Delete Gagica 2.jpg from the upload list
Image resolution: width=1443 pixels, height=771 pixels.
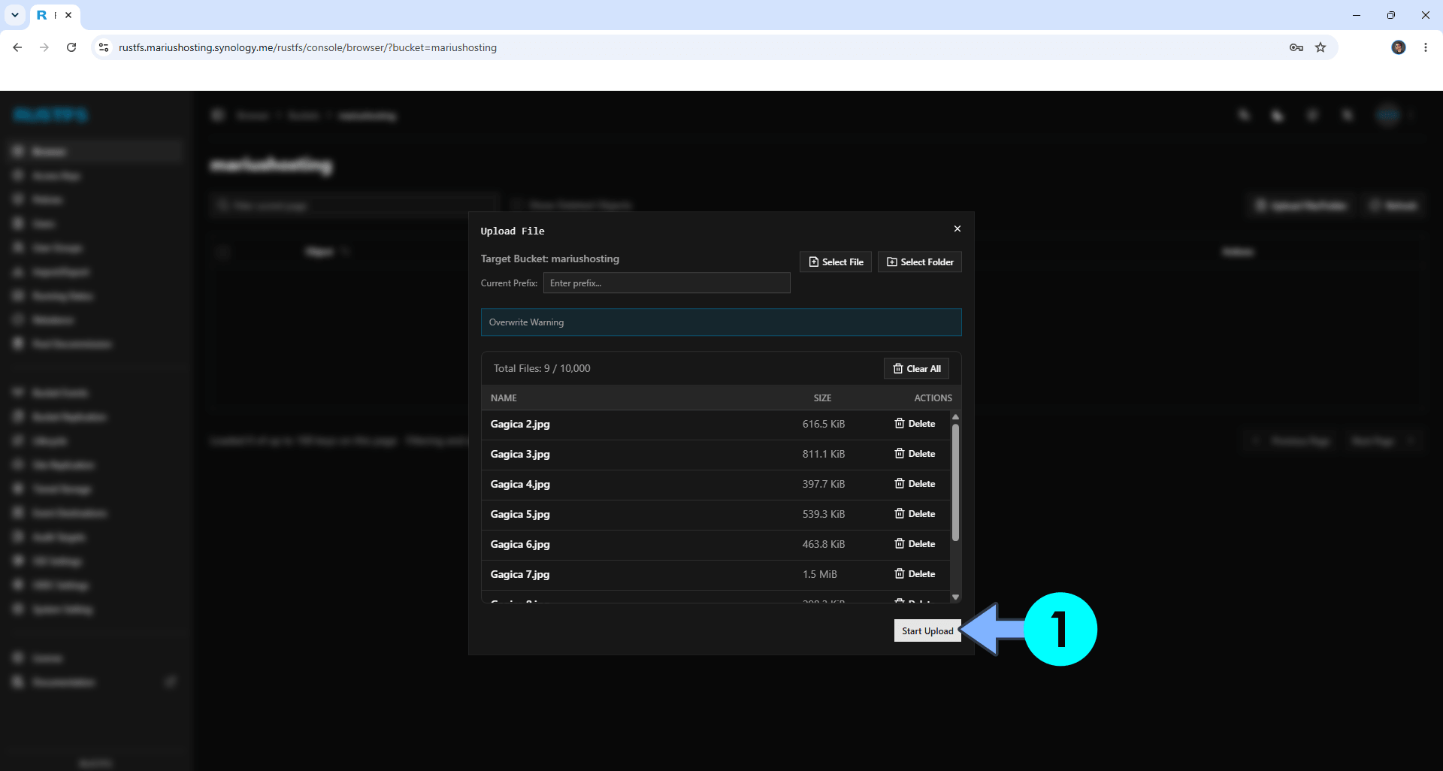[915, 424]
